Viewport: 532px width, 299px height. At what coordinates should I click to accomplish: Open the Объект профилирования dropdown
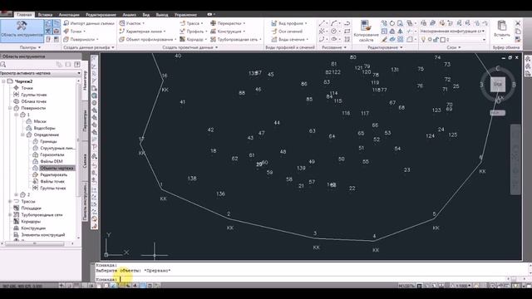coord(148,39)
